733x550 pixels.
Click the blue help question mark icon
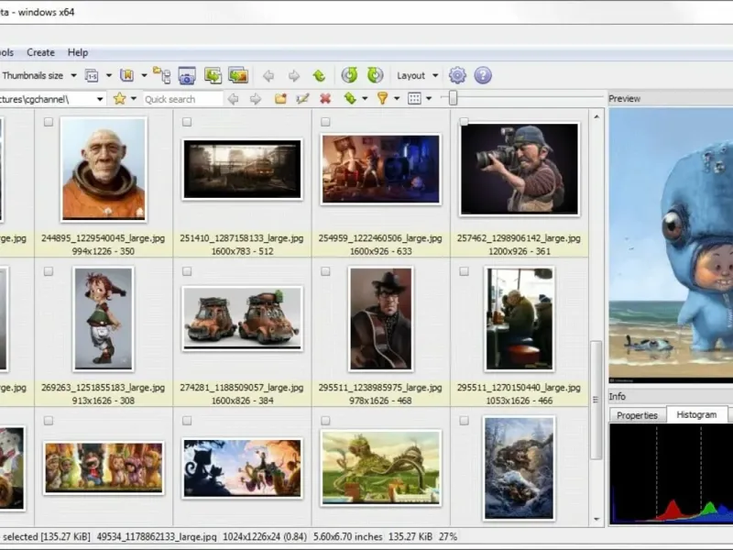(x=483, y=75)
